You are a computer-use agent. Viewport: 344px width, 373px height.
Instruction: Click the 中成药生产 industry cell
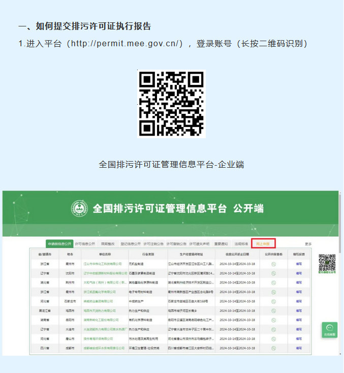136,301
